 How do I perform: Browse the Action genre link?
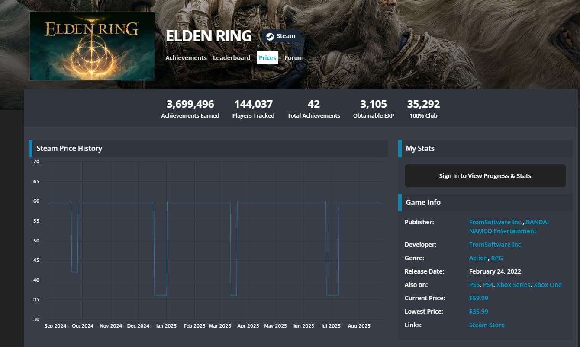point(478,258)
